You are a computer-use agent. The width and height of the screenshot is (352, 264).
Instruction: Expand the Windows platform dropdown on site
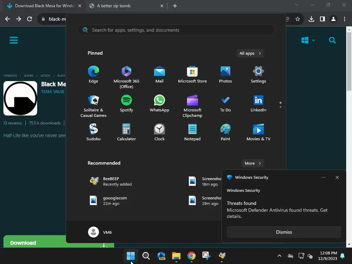pos(308,41)
